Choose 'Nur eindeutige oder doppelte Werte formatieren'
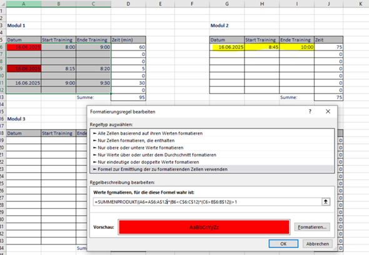 point(148,162)
